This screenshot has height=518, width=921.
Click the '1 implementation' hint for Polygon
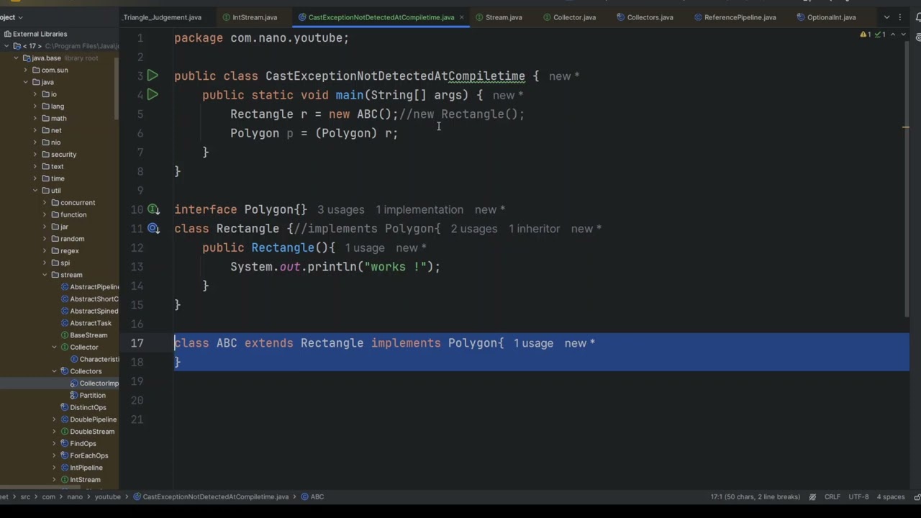pyautogui.click(x=419, y=209)
